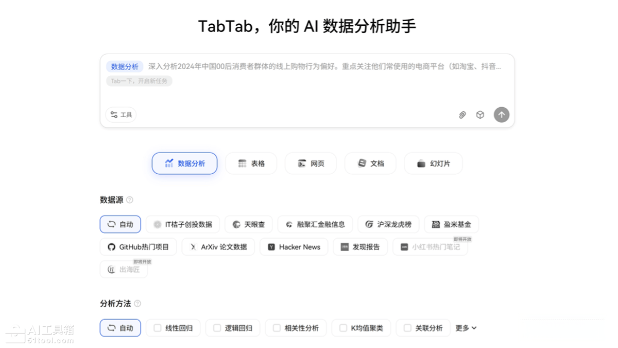Toggle the K均值聚类 checkbox

[x=343, y=328]
